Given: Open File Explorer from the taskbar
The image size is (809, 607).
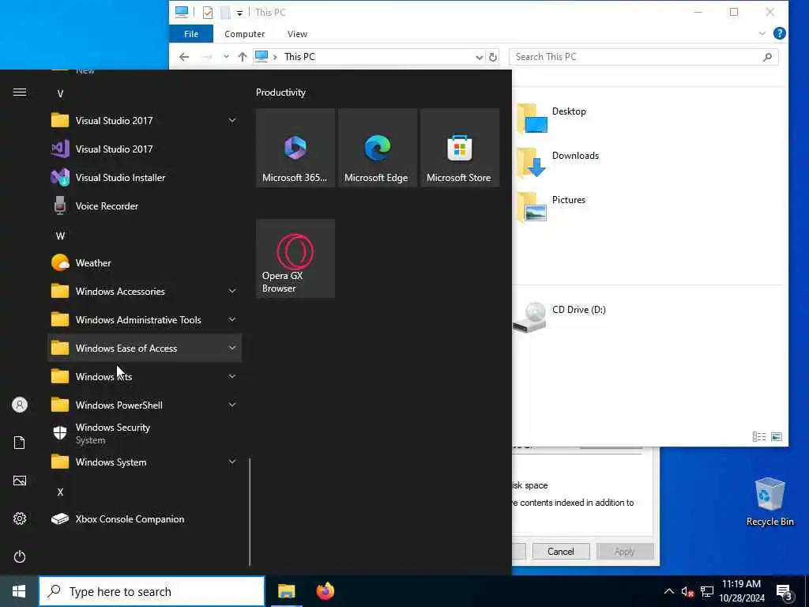Looking at the screenshot, I should [x=286, y=591].
